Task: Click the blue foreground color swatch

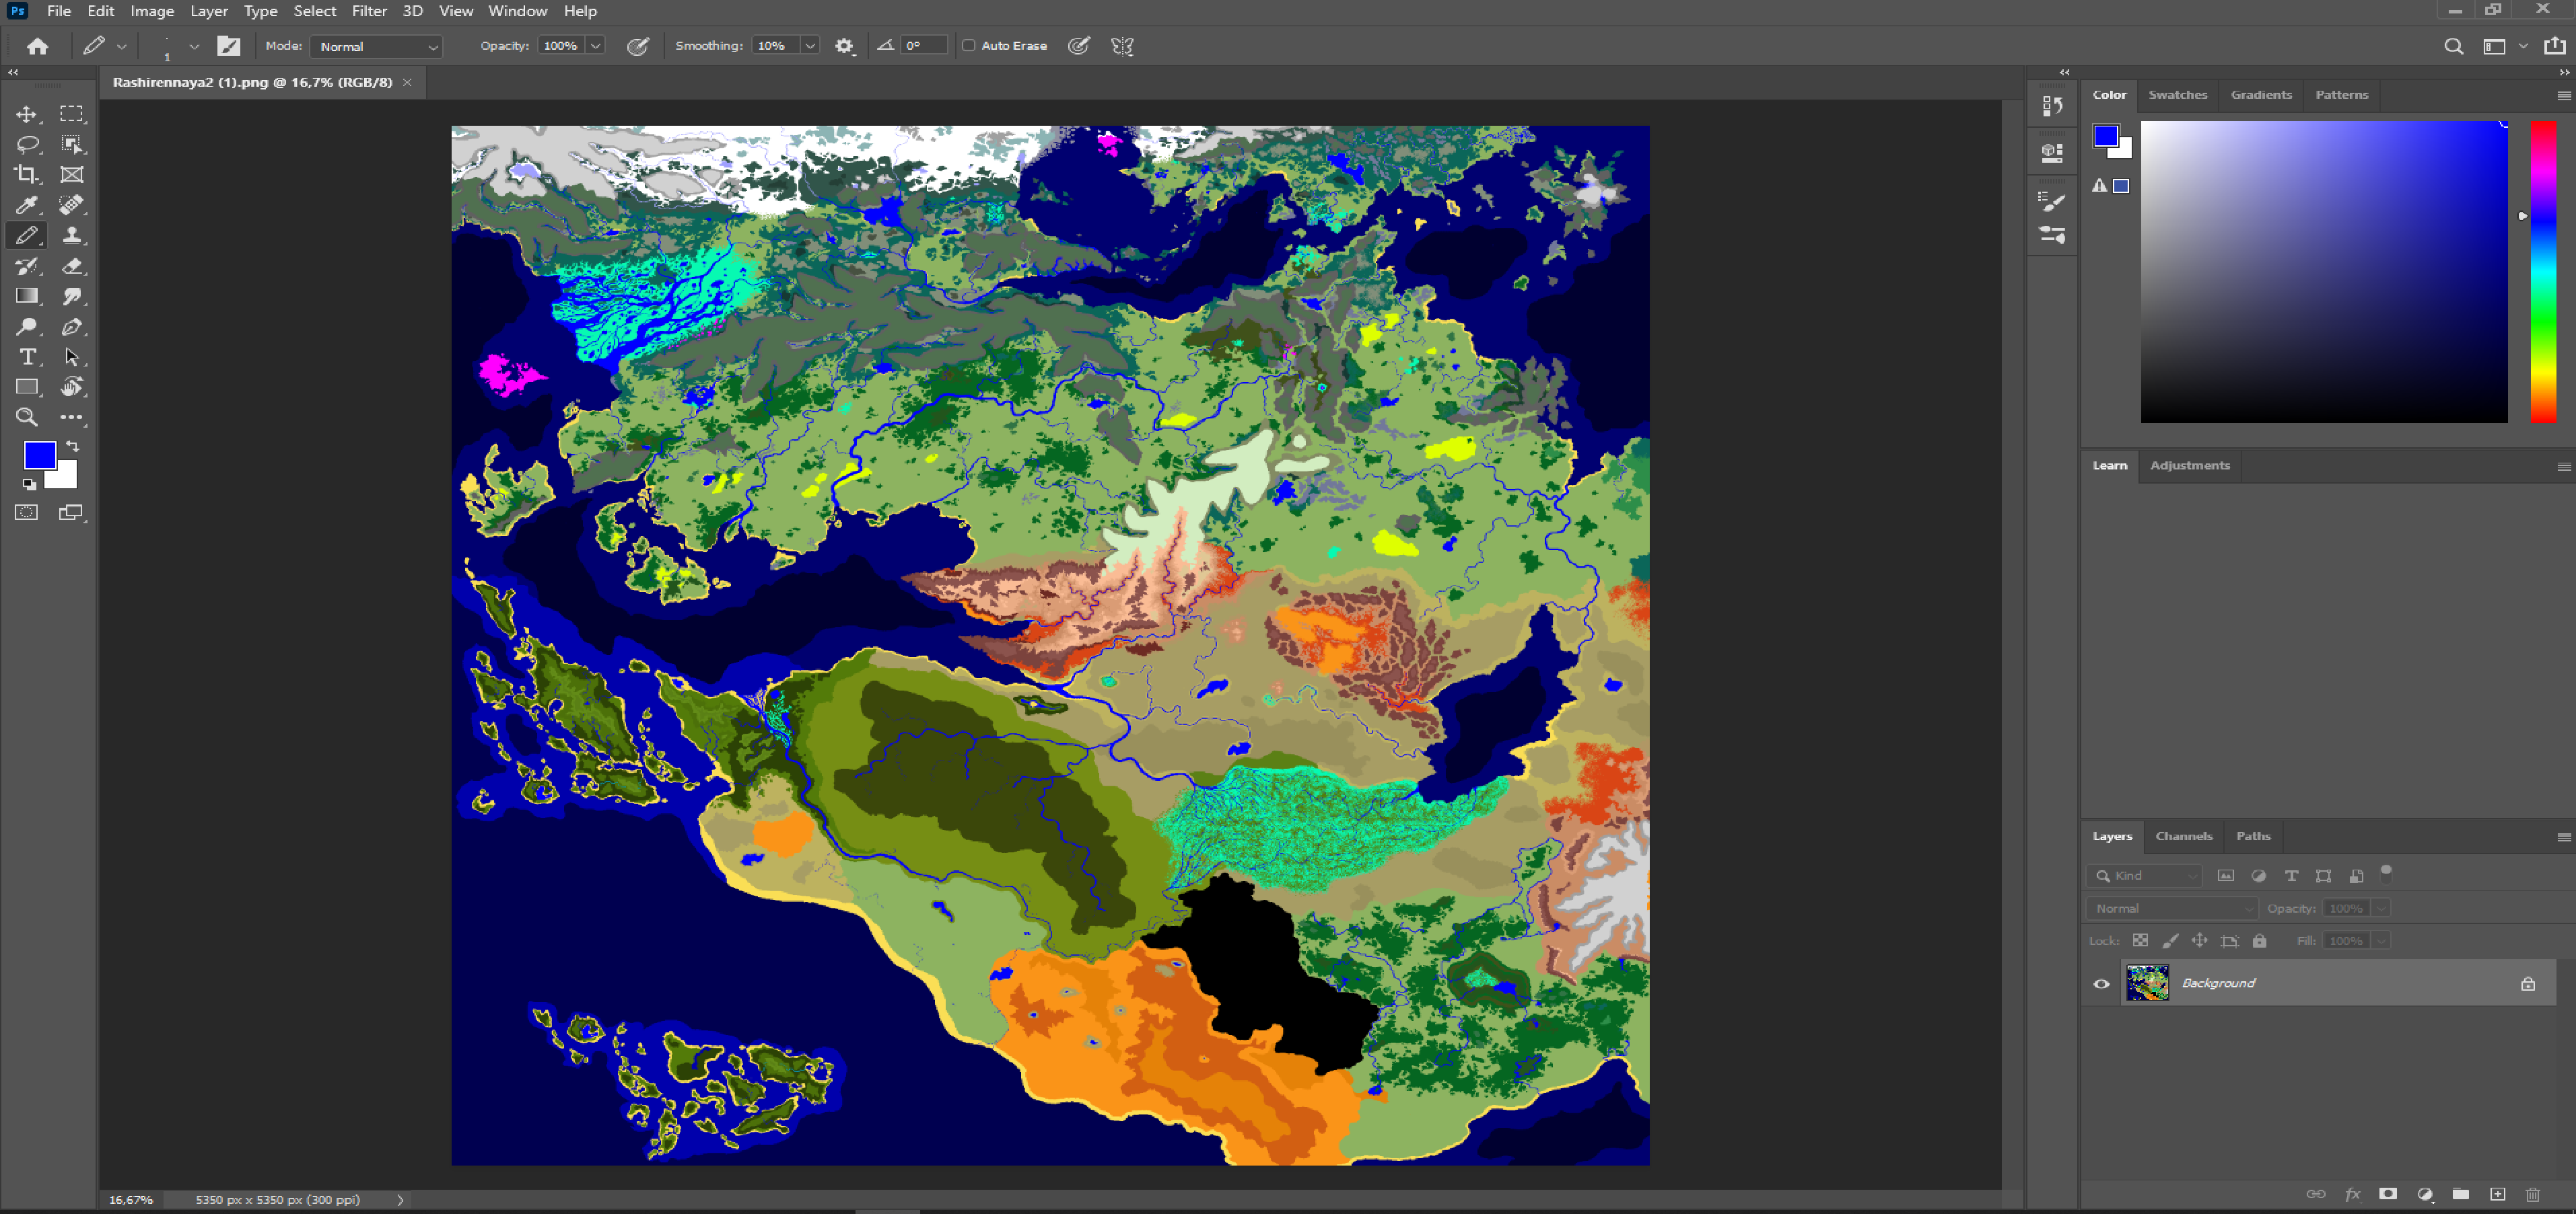Action: [39, 455]
